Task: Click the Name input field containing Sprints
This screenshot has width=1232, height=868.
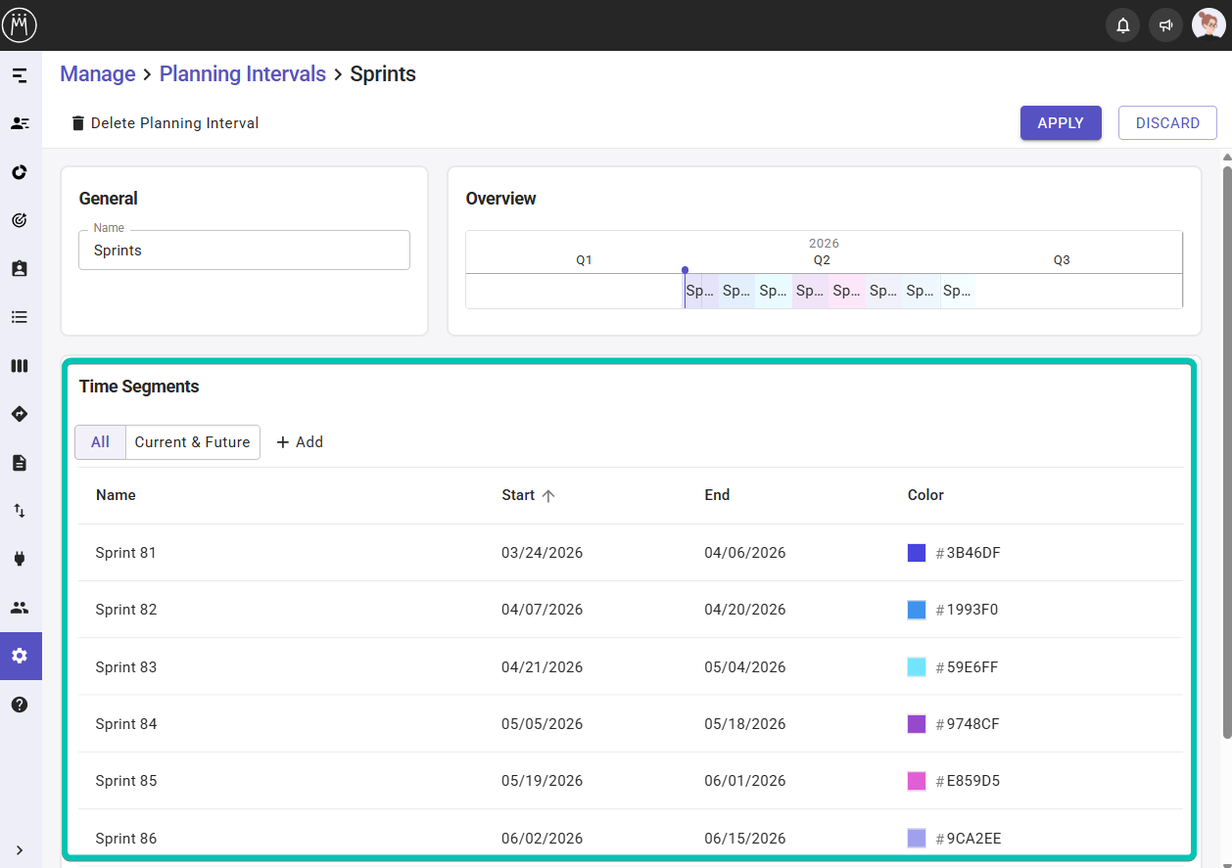Action: (244, 251)
